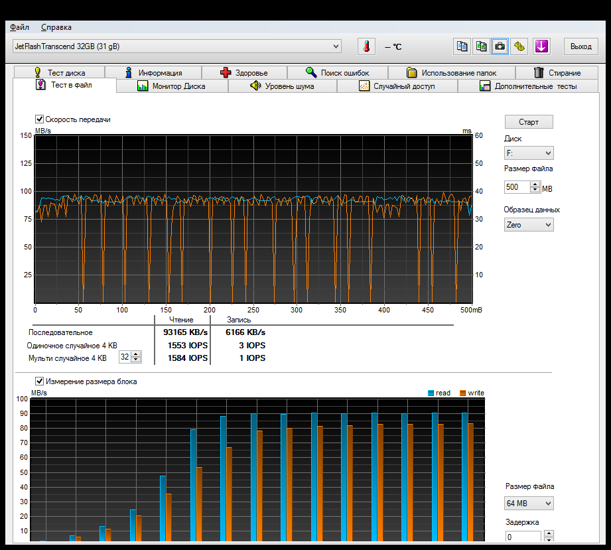Screen dimensions: 611x550
Task: Click the Чтение column header
Action: [x=181, y=320]
